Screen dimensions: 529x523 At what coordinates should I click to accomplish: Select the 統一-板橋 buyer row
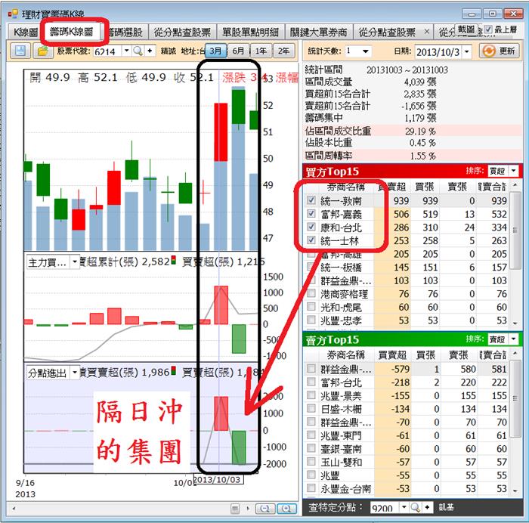pyautogui.click(x=407, y=267)
